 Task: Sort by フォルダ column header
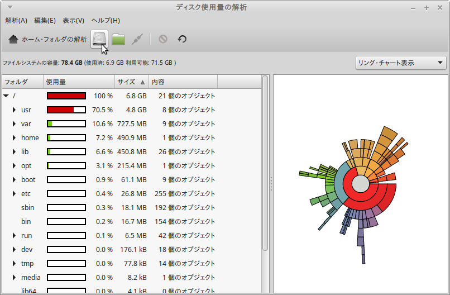23,82
